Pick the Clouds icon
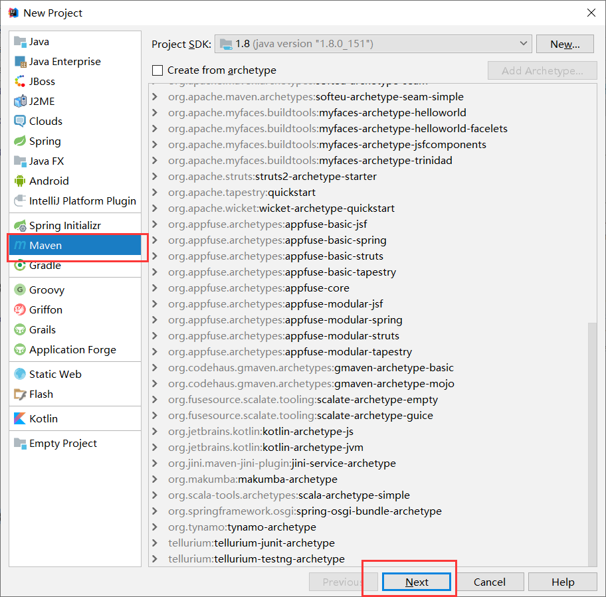 (x=20, y=122)
